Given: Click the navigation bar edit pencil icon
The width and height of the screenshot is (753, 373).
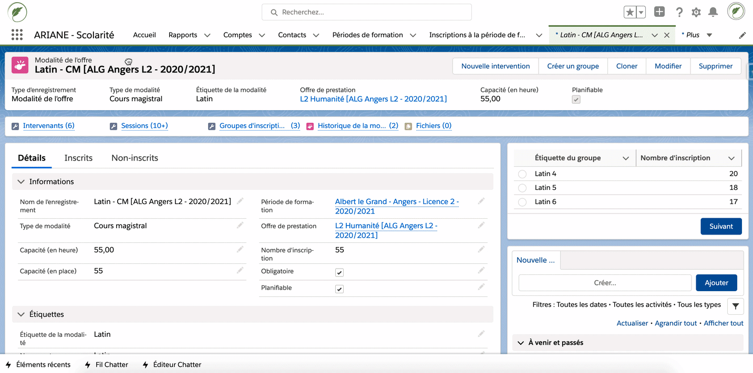Looking at the screenshot, I should click(742, 35).
